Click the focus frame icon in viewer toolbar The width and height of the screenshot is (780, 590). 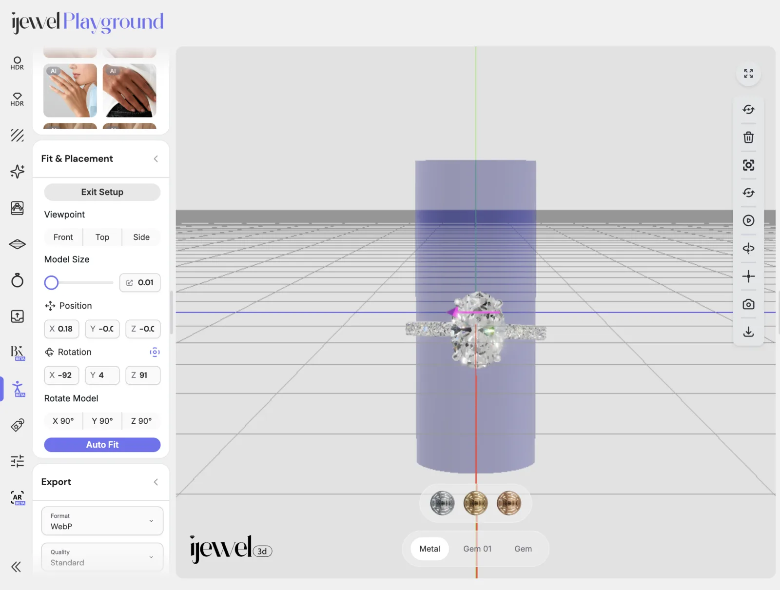(x=748, y=165)
